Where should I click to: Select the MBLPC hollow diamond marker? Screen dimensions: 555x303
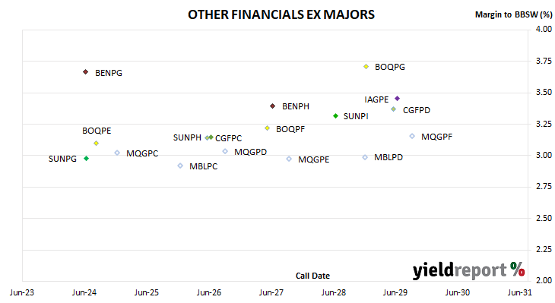(x=180, y=166)
